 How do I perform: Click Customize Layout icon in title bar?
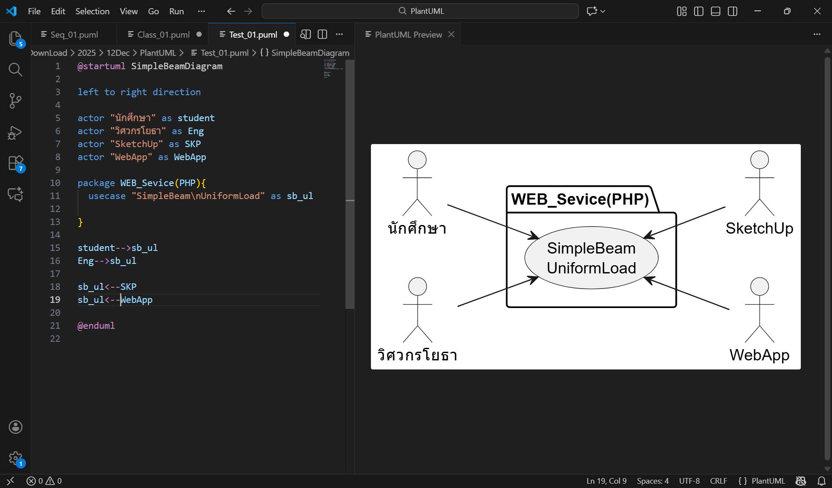682,11
